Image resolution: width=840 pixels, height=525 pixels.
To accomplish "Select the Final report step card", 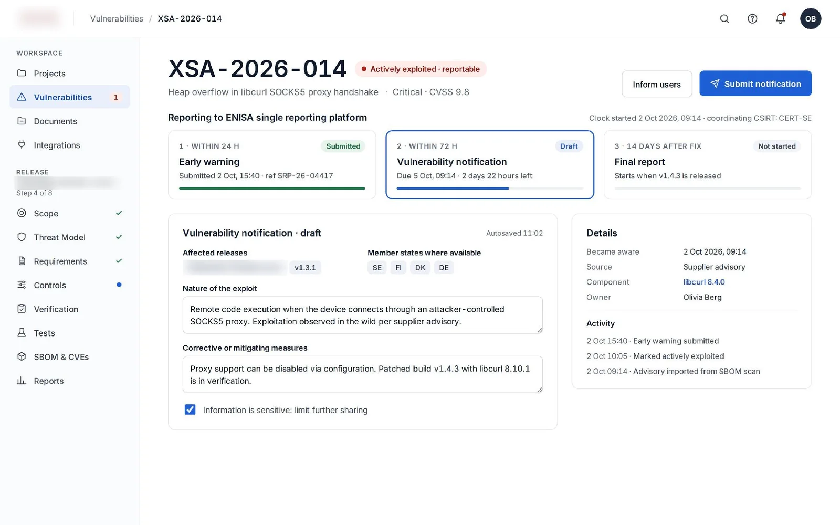I will point(708,165).
